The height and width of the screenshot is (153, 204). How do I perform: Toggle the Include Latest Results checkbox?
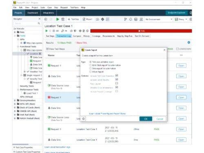point(117,80)
